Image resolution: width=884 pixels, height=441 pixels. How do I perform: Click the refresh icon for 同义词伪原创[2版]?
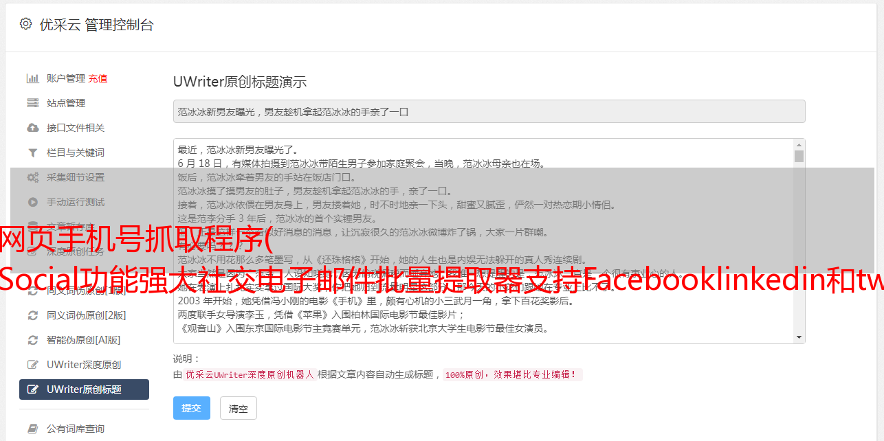(32, 315)
